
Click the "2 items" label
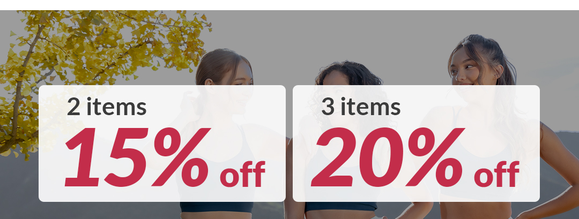coord(107,107)
